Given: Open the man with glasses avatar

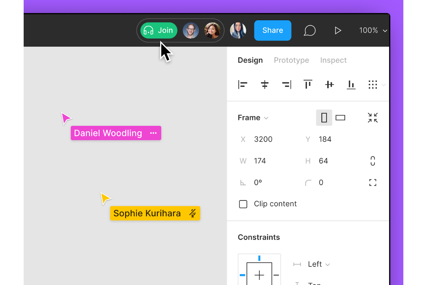Looking at the screenshot, I should (x=191, y=30).
